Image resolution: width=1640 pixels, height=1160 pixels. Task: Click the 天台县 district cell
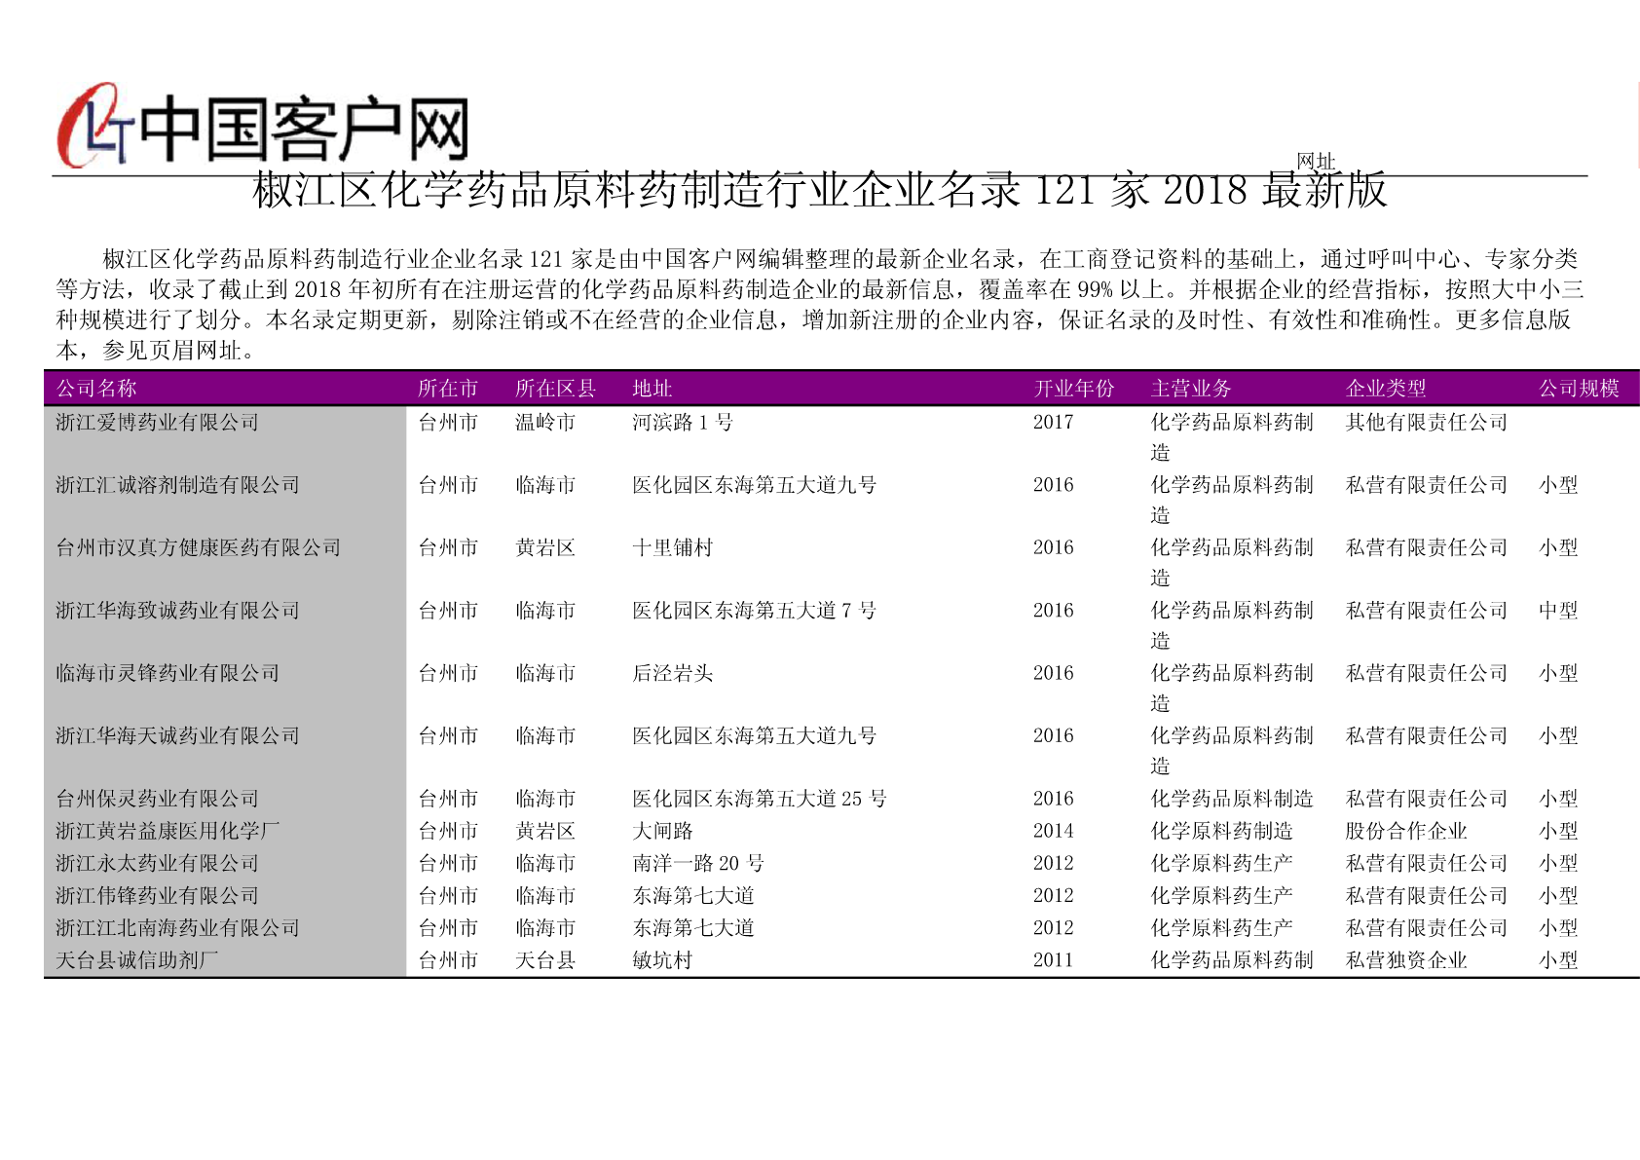coord(545,959)
